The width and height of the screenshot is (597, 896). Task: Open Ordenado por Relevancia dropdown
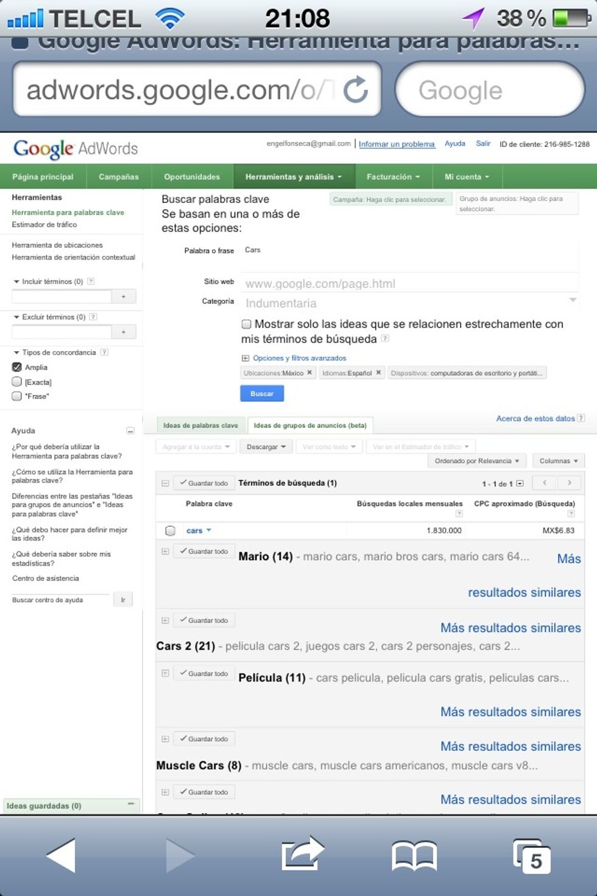[x=477, y=461]
